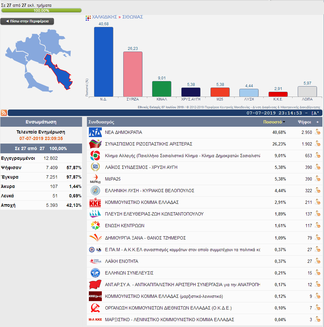This screenshot has height=327, width=324.
Task: Click ΔΗΜΙΟΥΡΓΙΑ ΞΑΝΑ - ΘΑΝΟΣ ΤΖΗΜΕΡΟΣ name
Action: [x=145, y=238]
